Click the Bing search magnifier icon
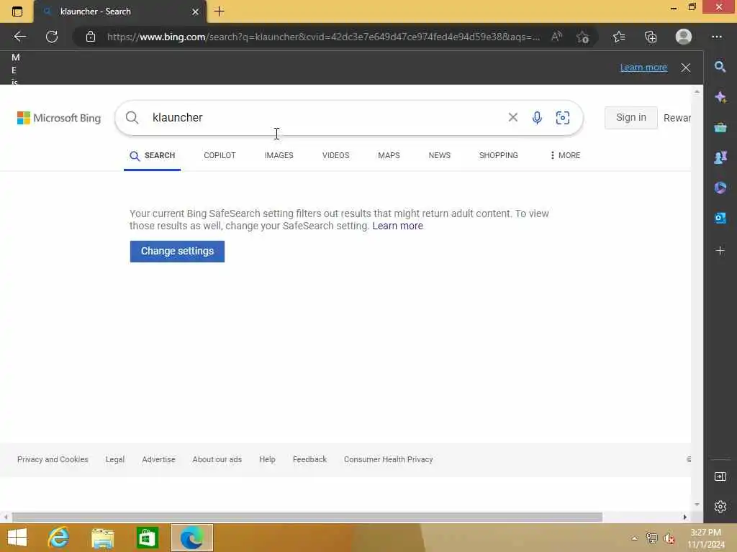This screenshot has height=552, width=737. (132, 118)
